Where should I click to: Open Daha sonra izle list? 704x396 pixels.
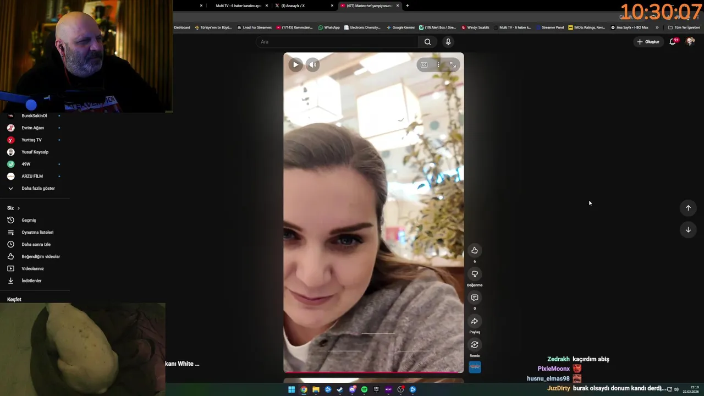[35, 244]
